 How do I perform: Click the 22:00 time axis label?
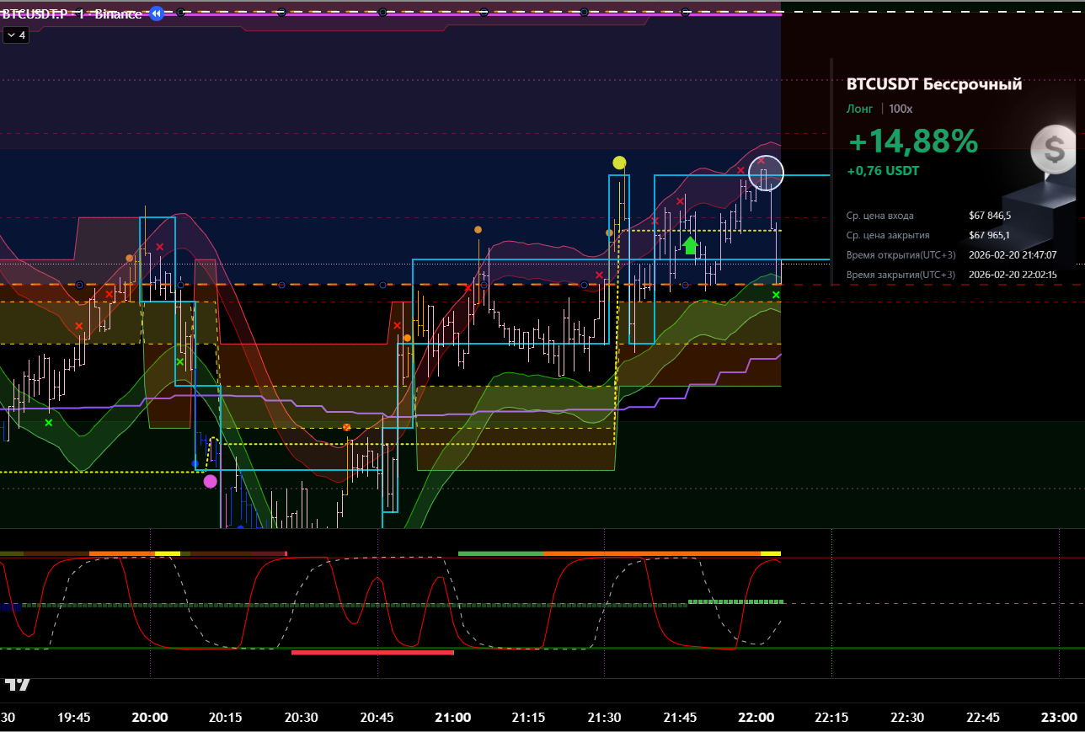tap(756, 718)
